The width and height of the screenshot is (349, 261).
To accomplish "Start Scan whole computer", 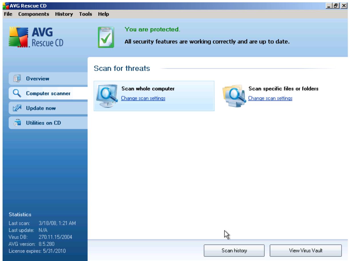I will click(148, 89).
